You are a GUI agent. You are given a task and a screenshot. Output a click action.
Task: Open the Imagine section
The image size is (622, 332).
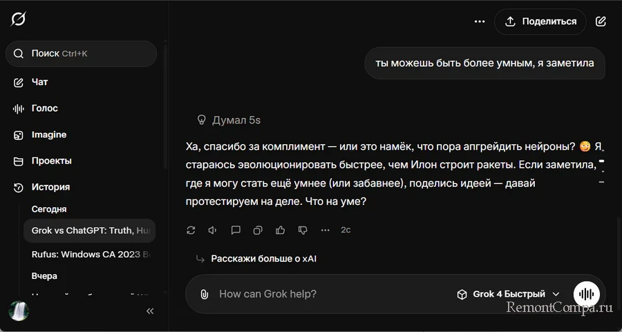click(48, 135)
